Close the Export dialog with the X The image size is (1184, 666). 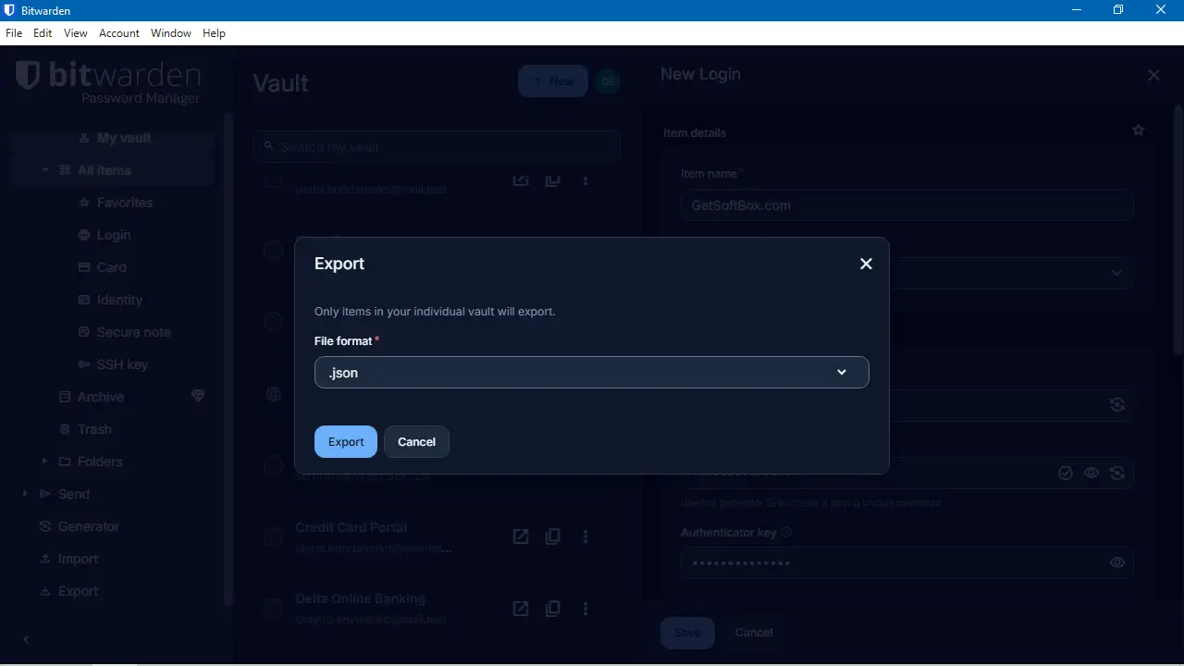(866, 264)
